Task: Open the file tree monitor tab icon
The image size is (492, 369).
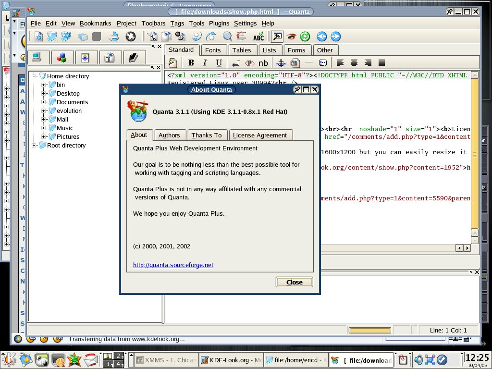Action: pos(37,57)
